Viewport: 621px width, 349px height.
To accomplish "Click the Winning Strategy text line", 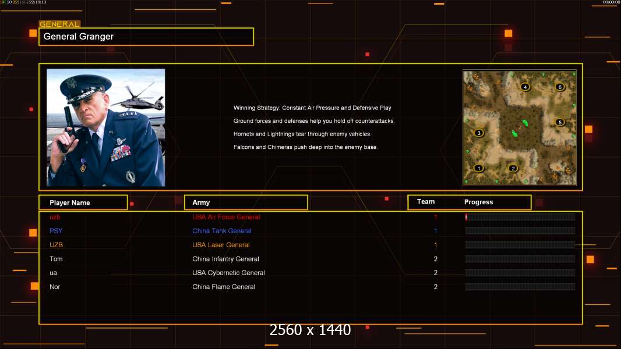I will (x=312, y=108).
